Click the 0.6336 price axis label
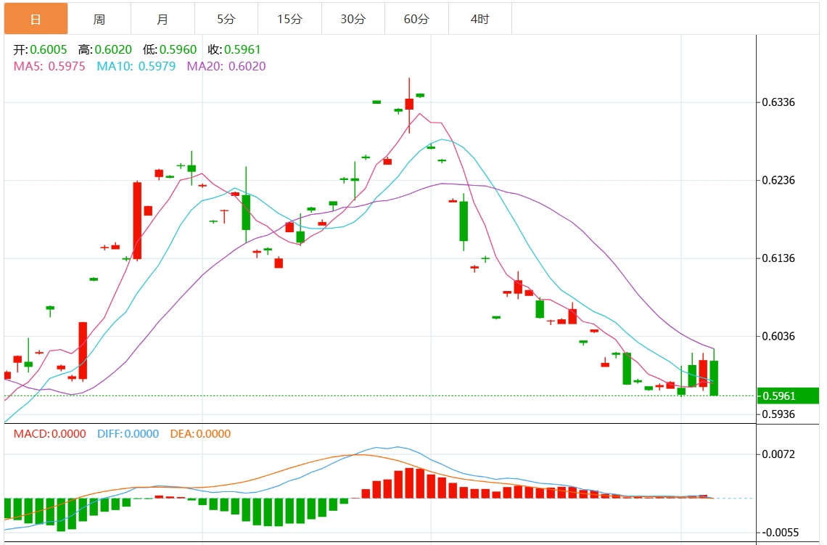Image resolution: width=827 pixels, height=545 pixels. (778, 102)
